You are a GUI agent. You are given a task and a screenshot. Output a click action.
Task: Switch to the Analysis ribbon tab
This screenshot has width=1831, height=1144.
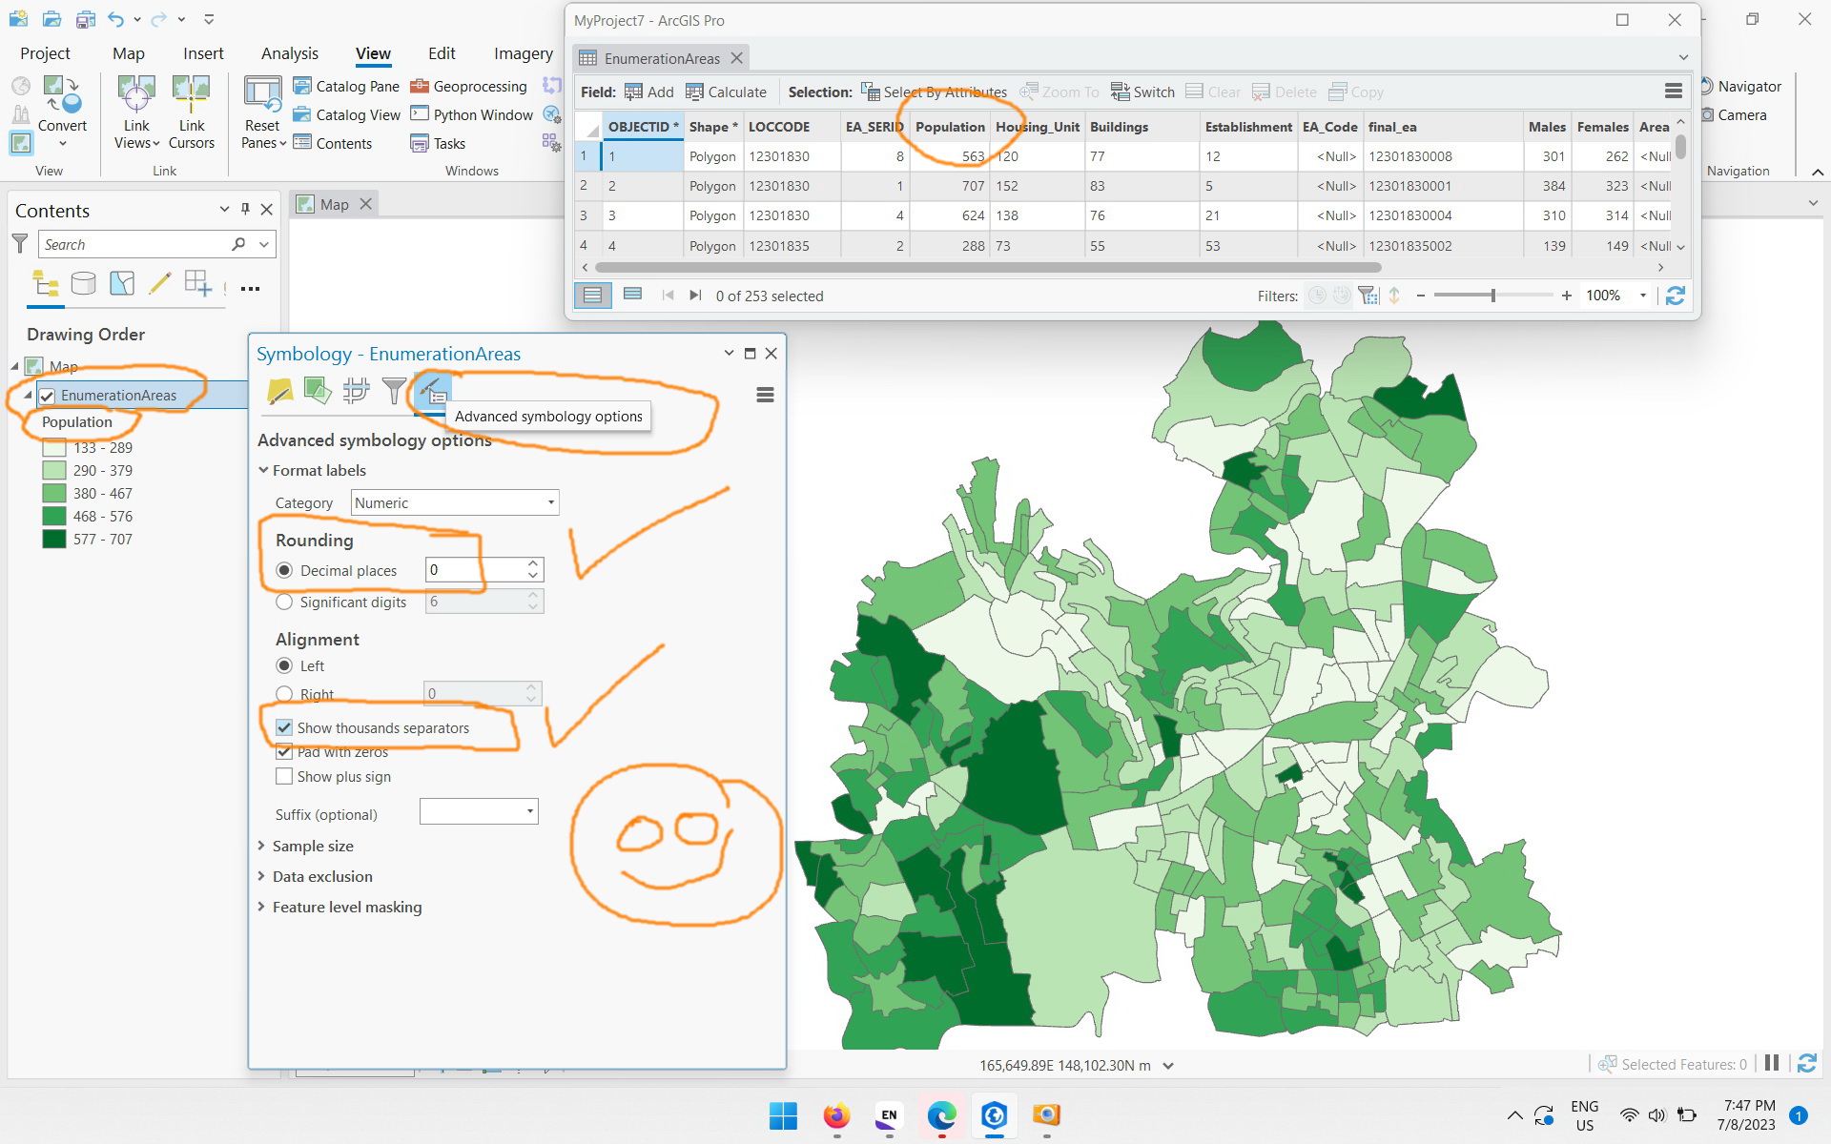point(289,53)
